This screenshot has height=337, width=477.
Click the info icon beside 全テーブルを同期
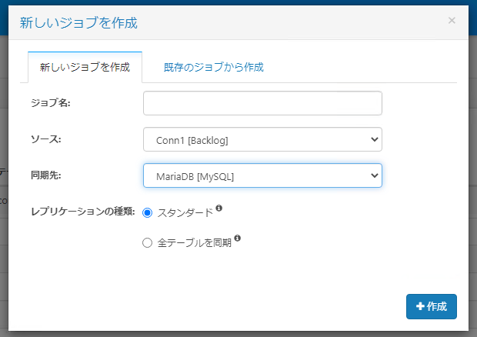point(238,239)
